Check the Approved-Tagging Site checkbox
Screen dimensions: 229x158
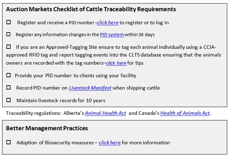pyautogui.click(x=8, y=47)
